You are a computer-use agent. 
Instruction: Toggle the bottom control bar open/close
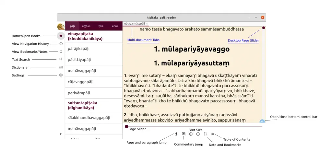tap(262, 121)
